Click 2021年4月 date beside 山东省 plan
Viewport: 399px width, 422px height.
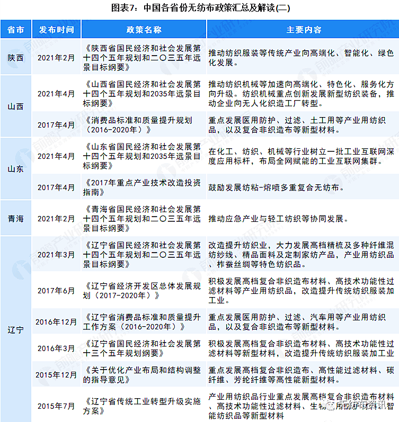coord(56,156)
